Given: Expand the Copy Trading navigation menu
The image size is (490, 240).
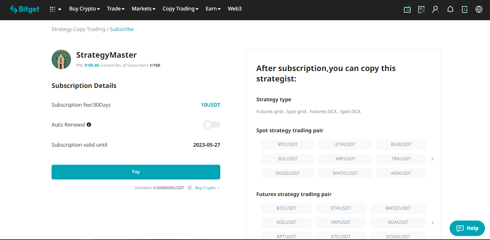Looking at the screenshot, I should tap(180, 9).
